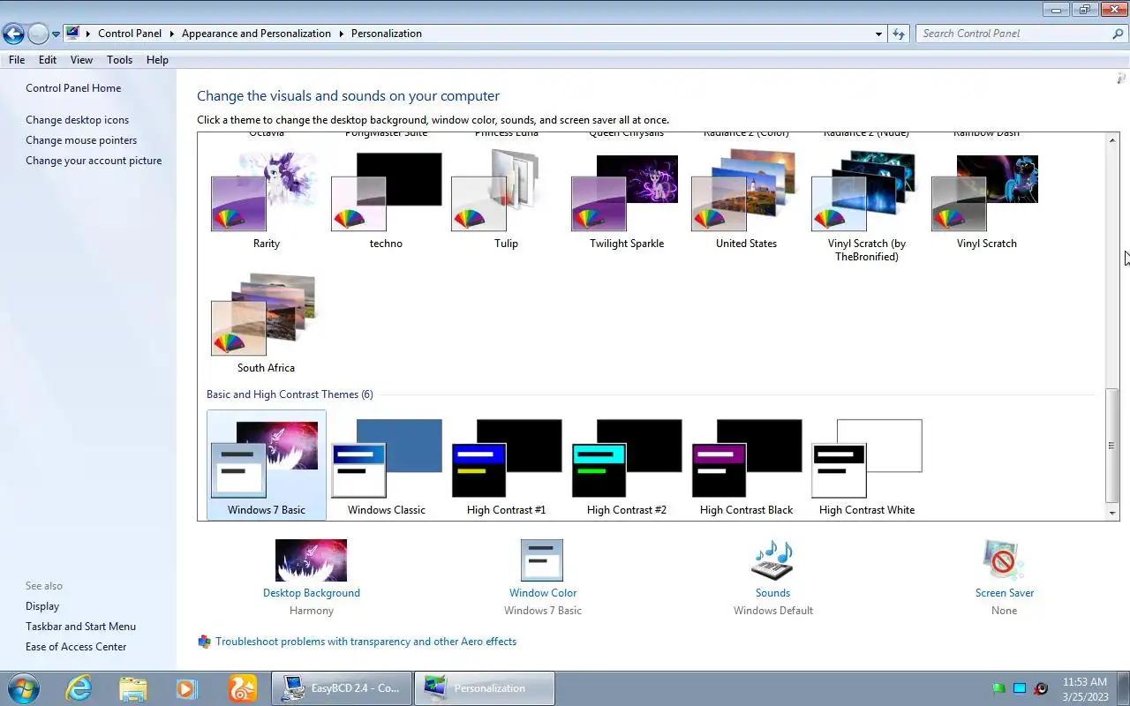Open the Screen Saver icon
Screen dimensions: 1130x706
point(1004,560)
